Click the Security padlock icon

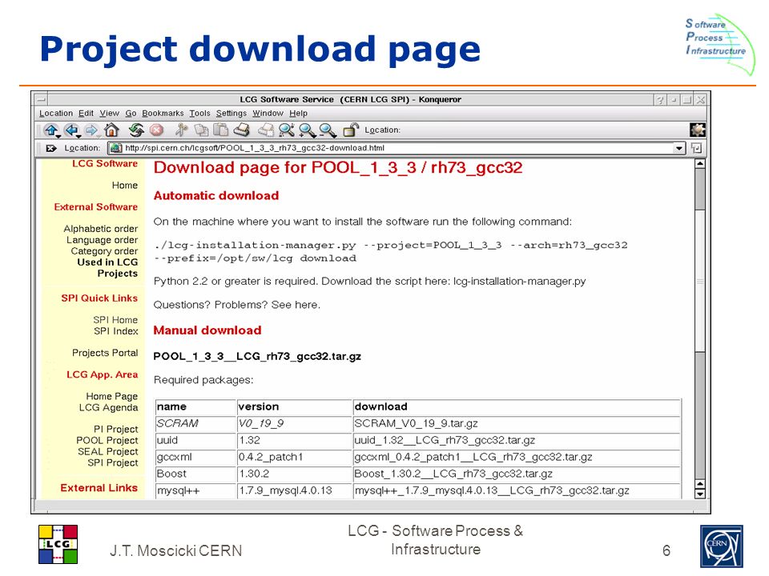(x=351, y=130)
